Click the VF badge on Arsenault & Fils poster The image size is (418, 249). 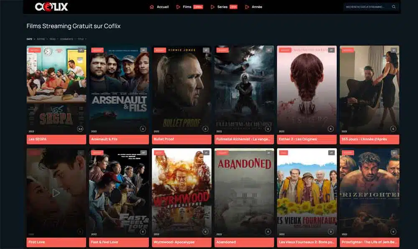143,50
